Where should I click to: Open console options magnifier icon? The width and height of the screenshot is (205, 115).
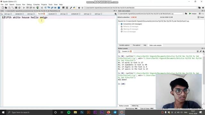204,51
